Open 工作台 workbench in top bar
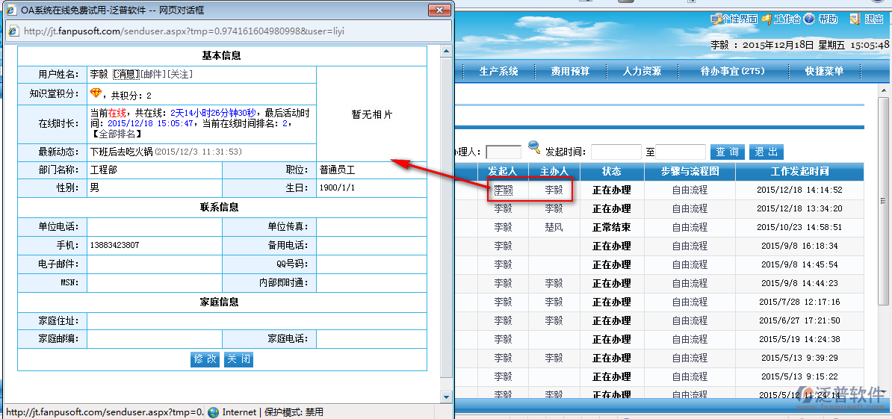The height and width of the screenshot is (419, 892). [781, 19]
